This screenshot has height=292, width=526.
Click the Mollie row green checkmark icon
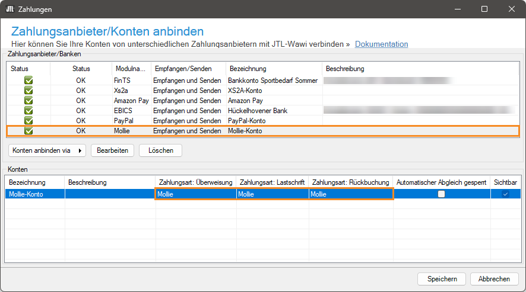point(28,131)
